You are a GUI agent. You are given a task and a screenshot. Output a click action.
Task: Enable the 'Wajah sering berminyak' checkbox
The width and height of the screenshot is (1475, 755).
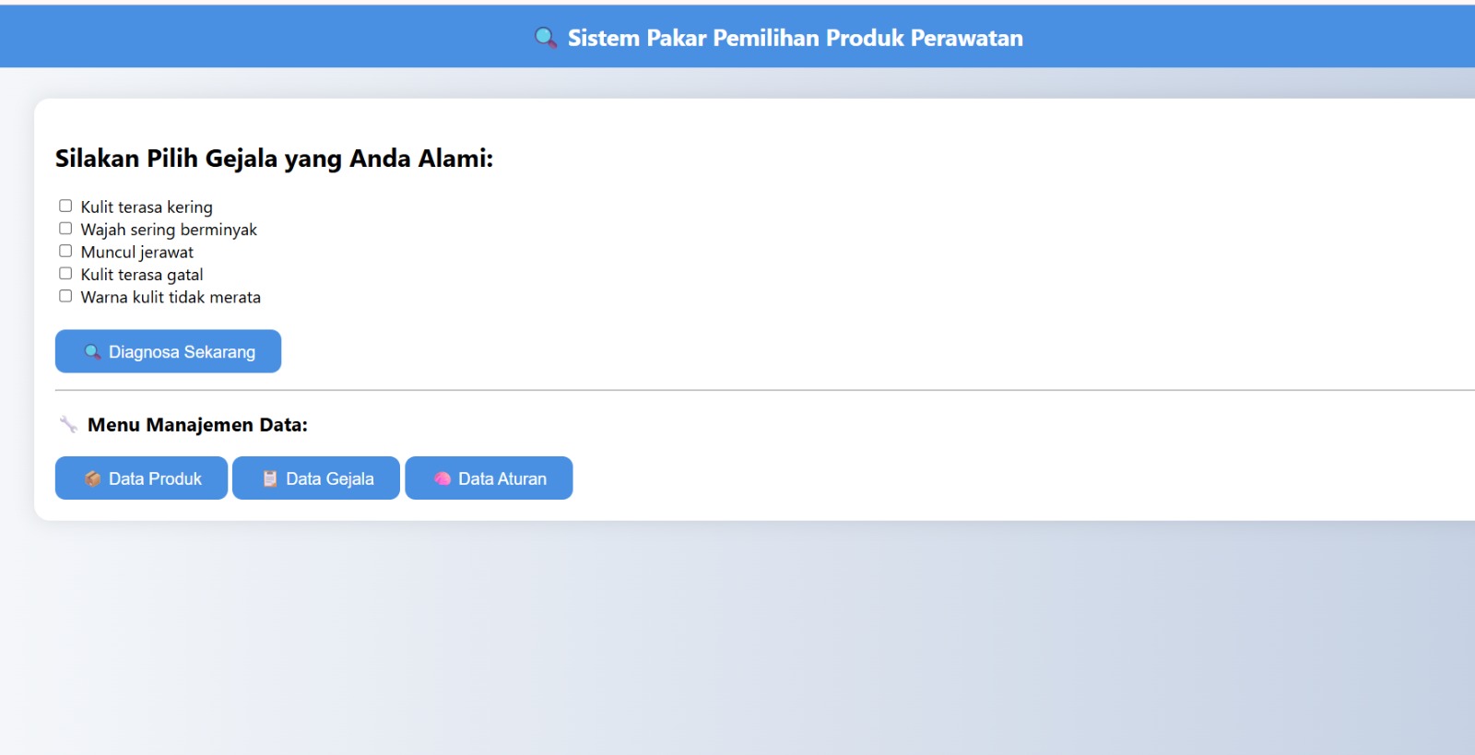click(65, 229)
